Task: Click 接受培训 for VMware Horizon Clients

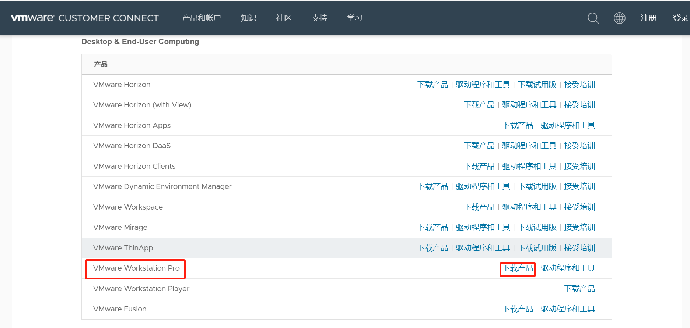Action: [579, 166]
